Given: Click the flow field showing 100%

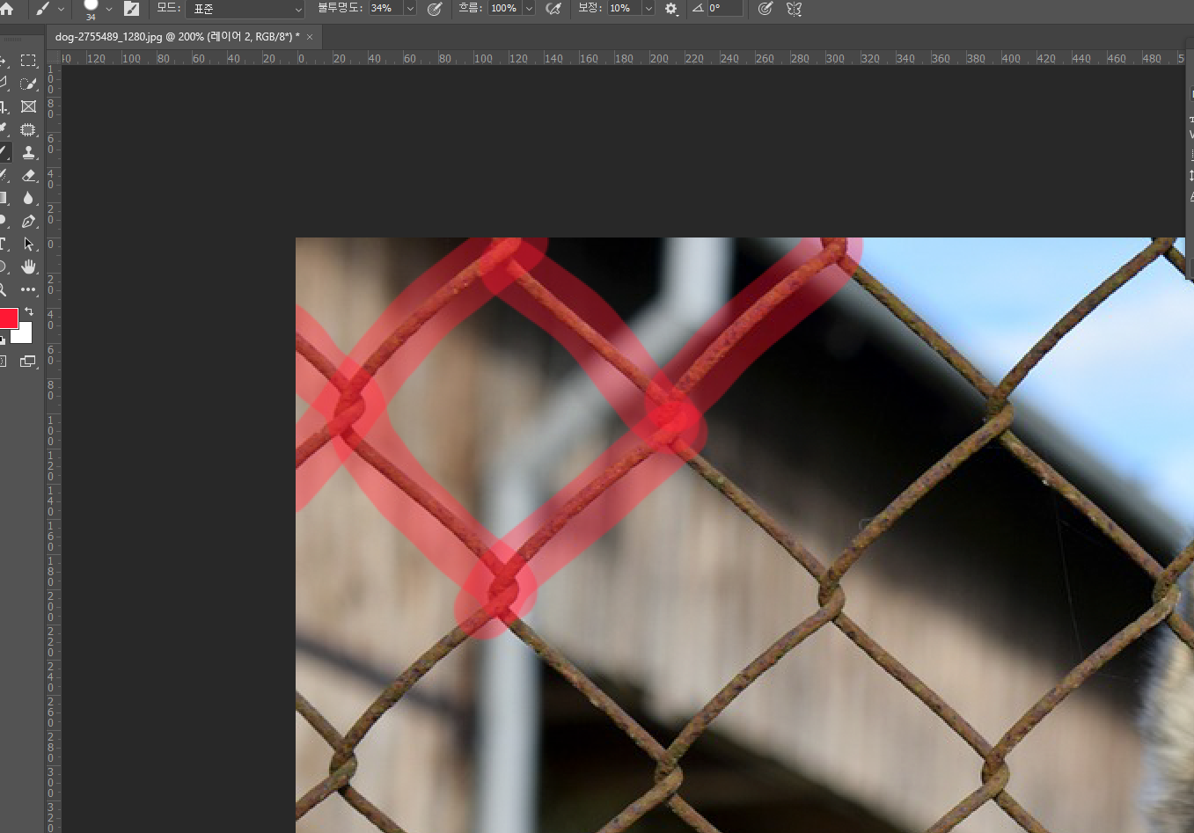Looking at the screenshot, I should 504,8.
